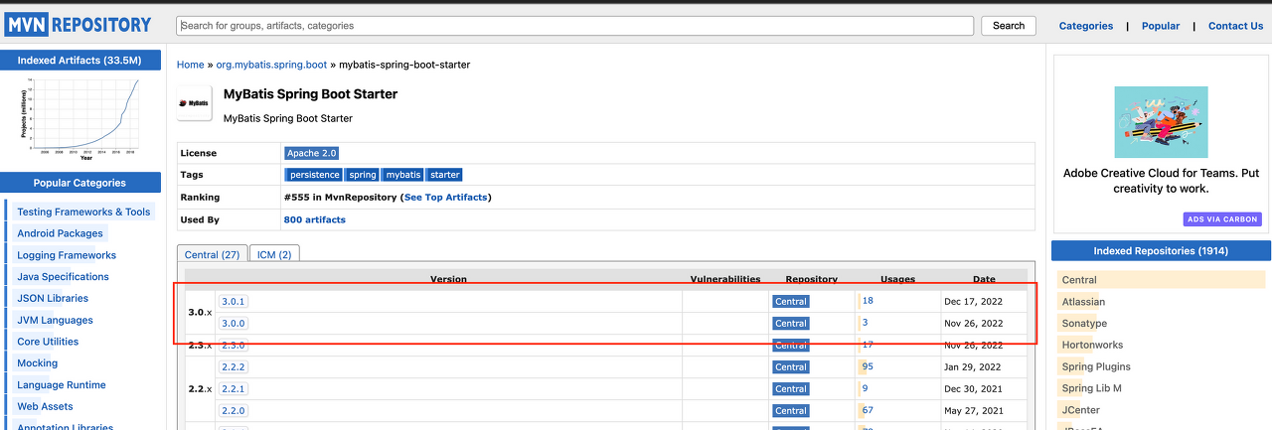Viewport: 1272px width, 430px height.
Task: Open See Top Artifacts link
Action: coord(445,197)
